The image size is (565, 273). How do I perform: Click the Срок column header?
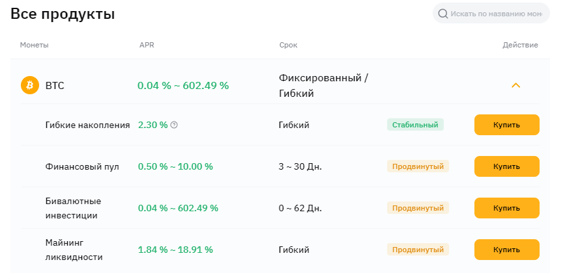pyautogui.click(x=288, y=45)
